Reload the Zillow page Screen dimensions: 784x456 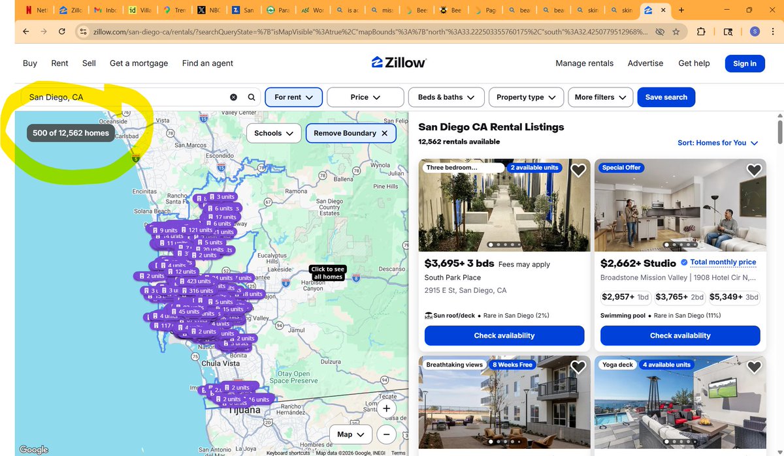(x=62, y=31)
